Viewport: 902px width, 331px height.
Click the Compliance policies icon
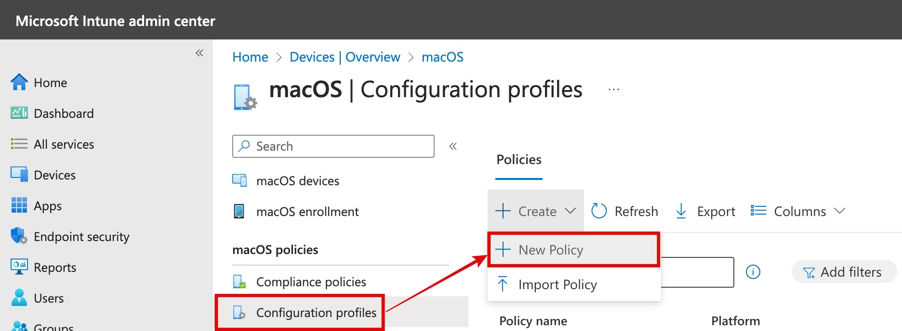pos(239,281)
